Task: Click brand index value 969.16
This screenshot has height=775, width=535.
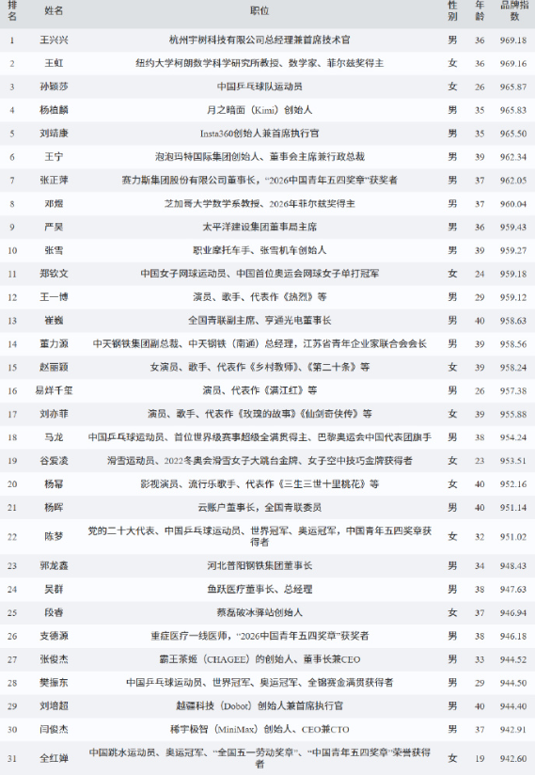Action: [x=513, y=64]
